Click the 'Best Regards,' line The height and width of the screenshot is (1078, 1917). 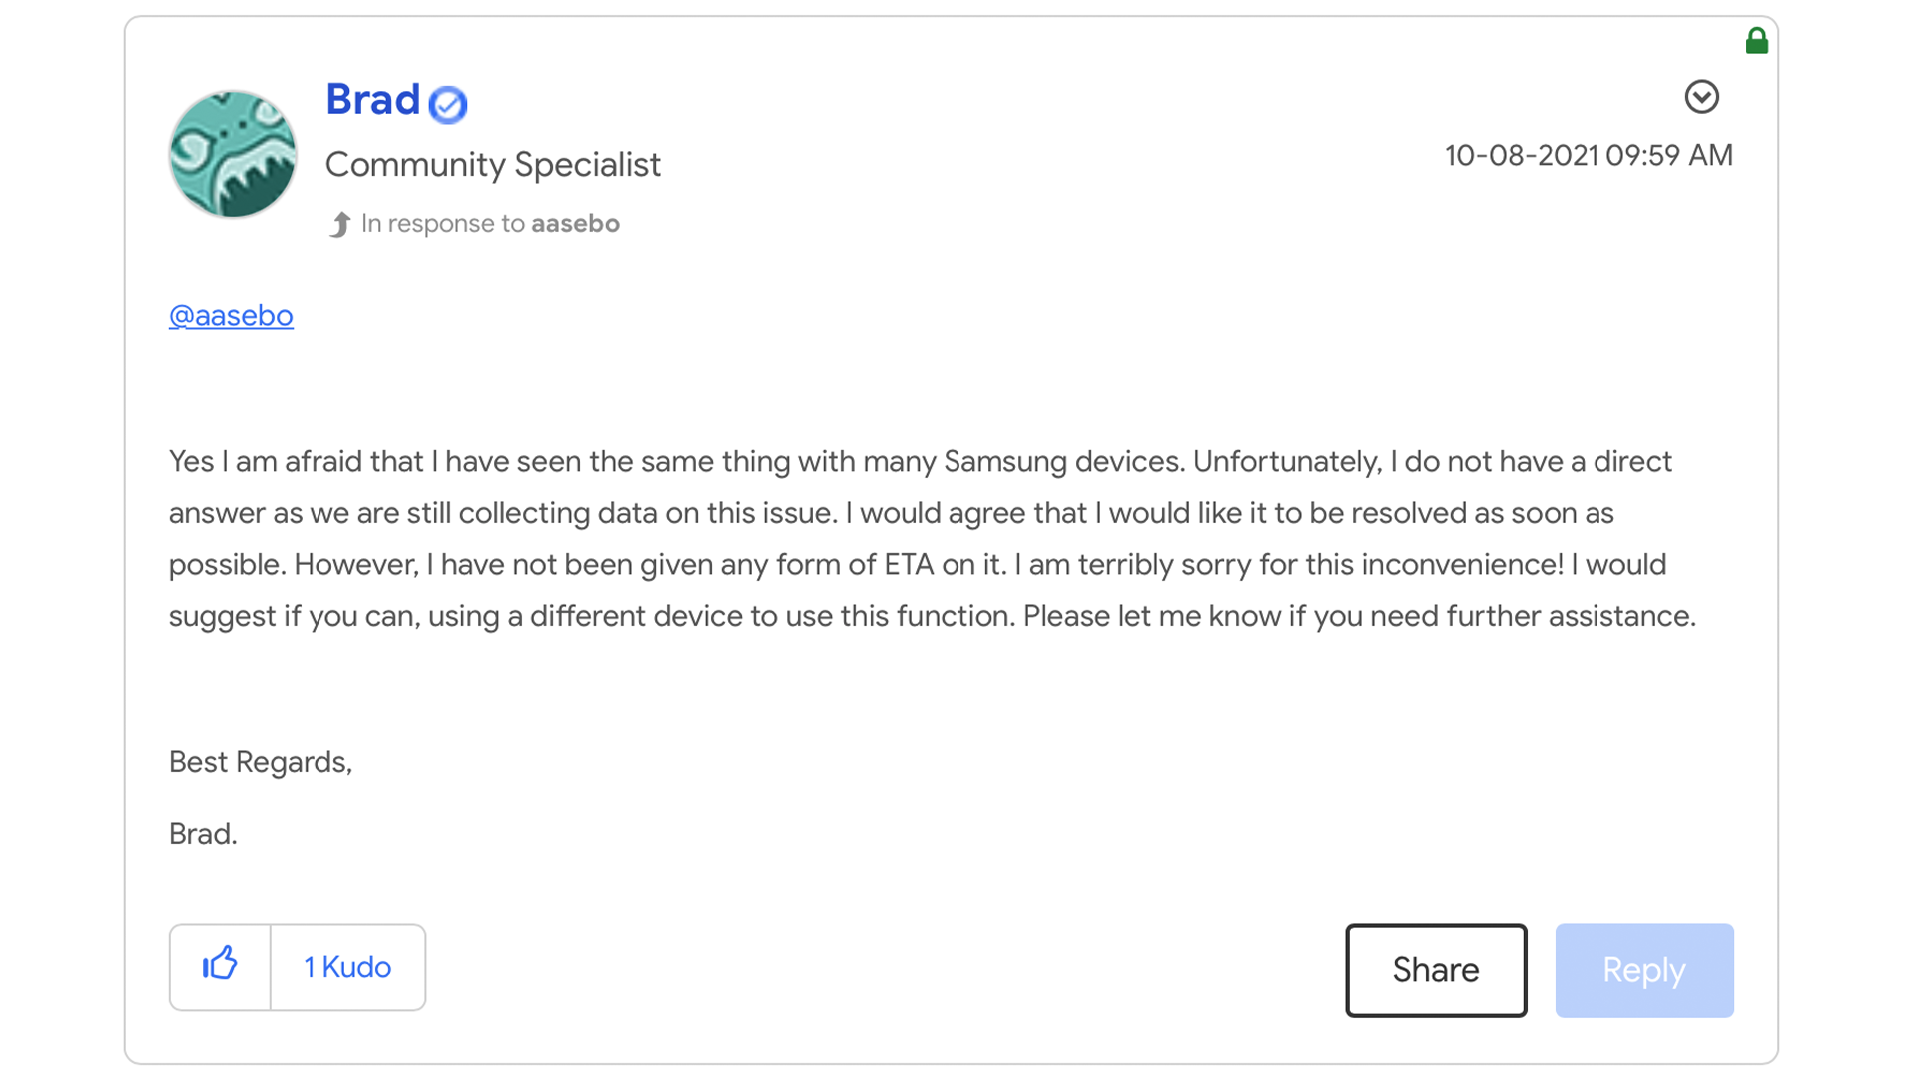tap(261, 762)
